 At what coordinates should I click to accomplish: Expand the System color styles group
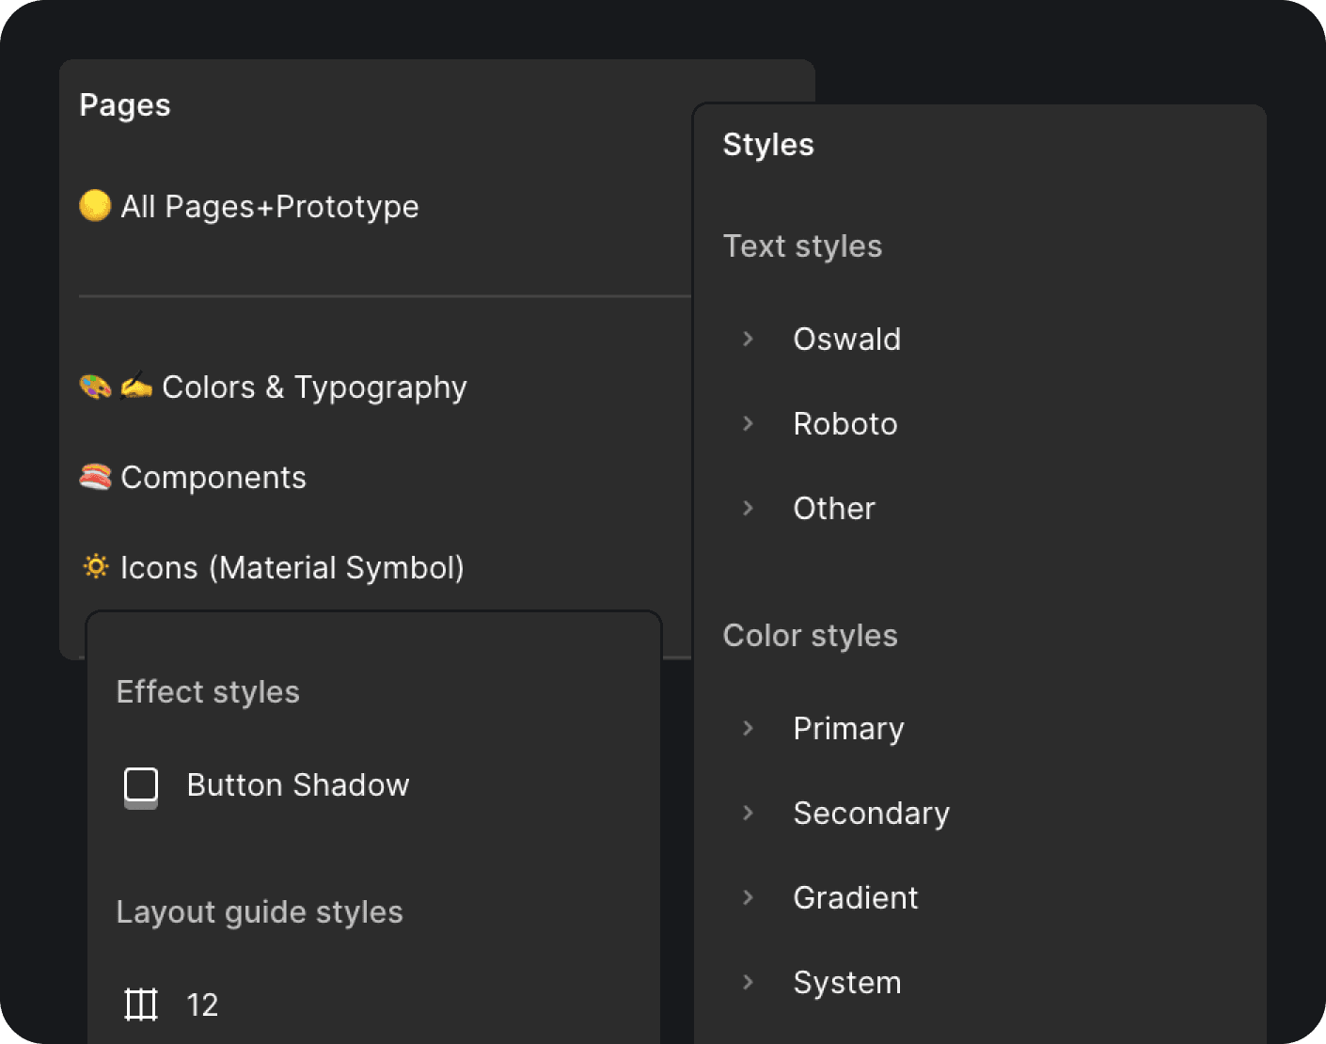749,982
